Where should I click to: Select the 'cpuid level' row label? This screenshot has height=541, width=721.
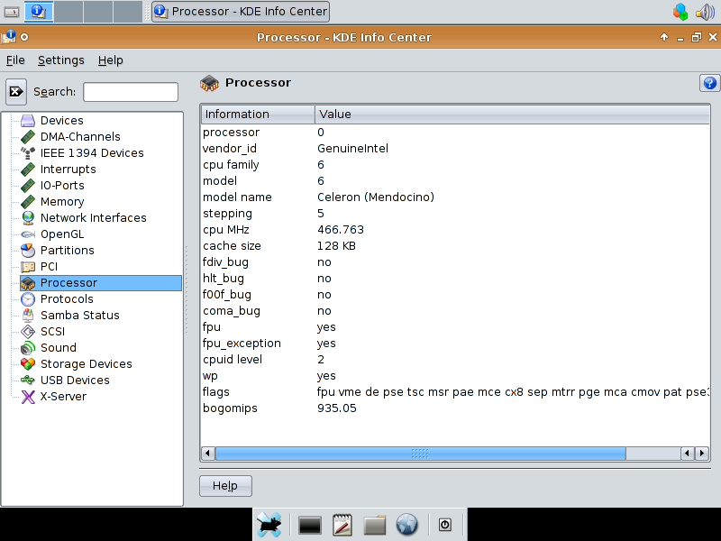(233, 360)
